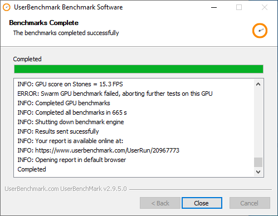278x216 pixels.
Task: Click the log scrollbar thumb
Action: (258, 162)
